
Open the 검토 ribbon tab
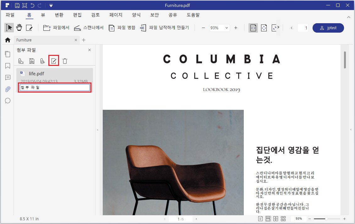point(96,15)
